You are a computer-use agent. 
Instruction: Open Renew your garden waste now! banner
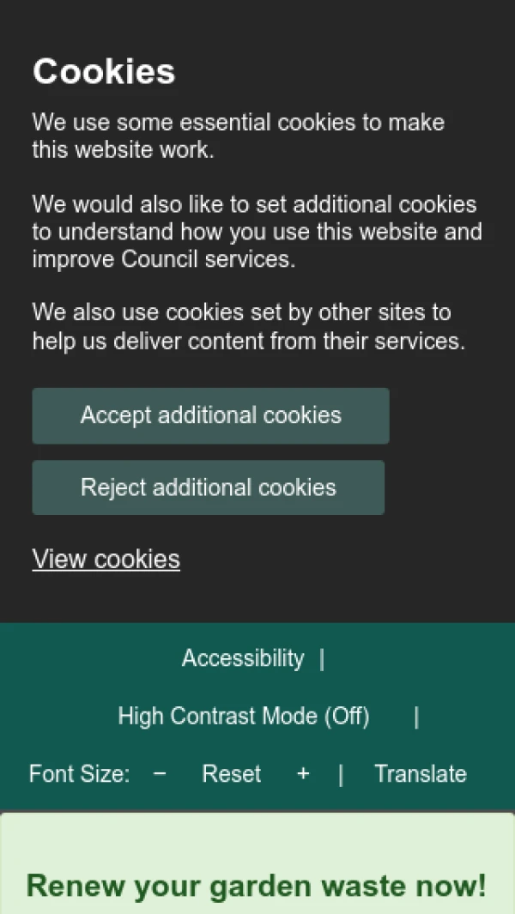[257, 886]
